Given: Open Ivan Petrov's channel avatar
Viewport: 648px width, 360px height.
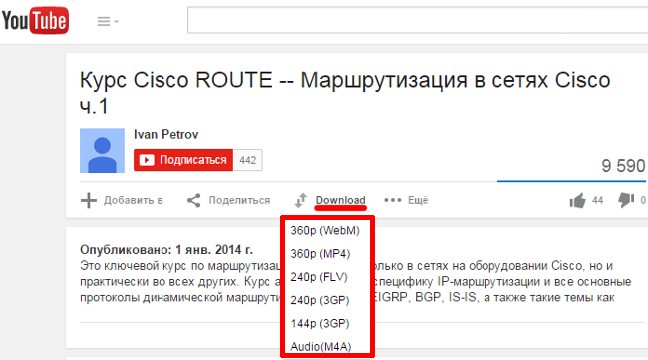Looking at the screenshot, I should tap(102, 150).
